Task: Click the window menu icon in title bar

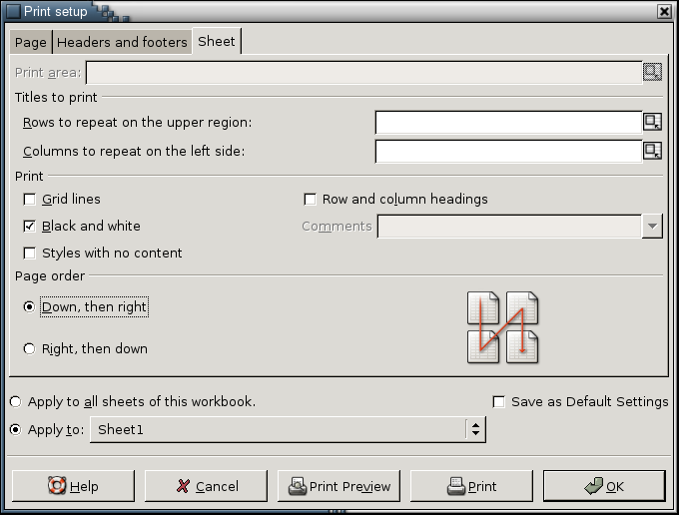Action: pyautogui.click(x=13, y=11)
